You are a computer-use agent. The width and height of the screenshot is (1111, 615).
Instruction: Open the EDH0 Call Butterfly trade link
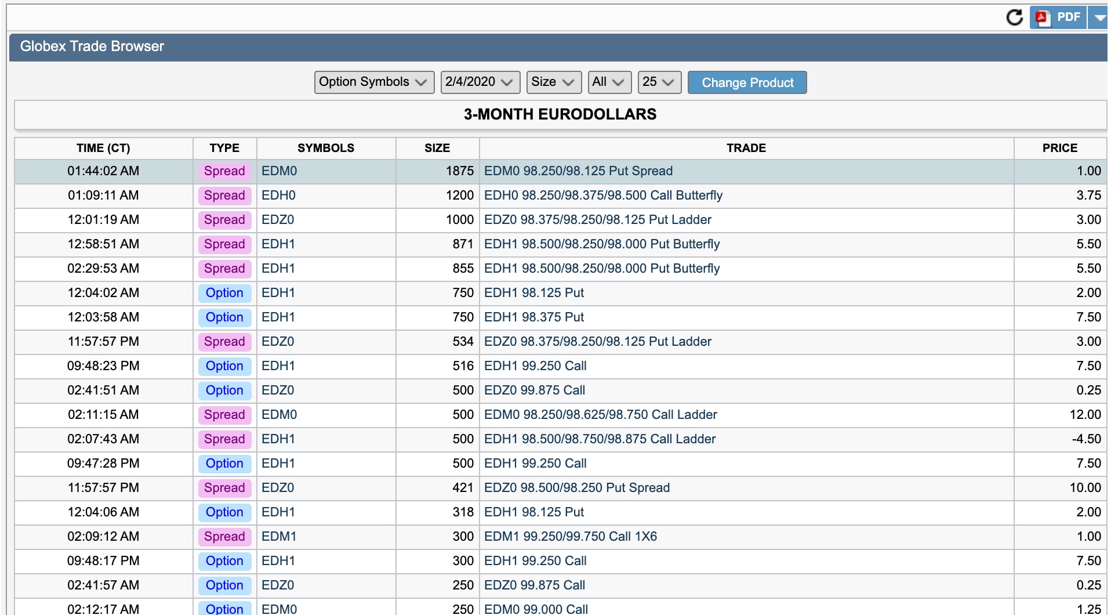click(x=603, y=196)
